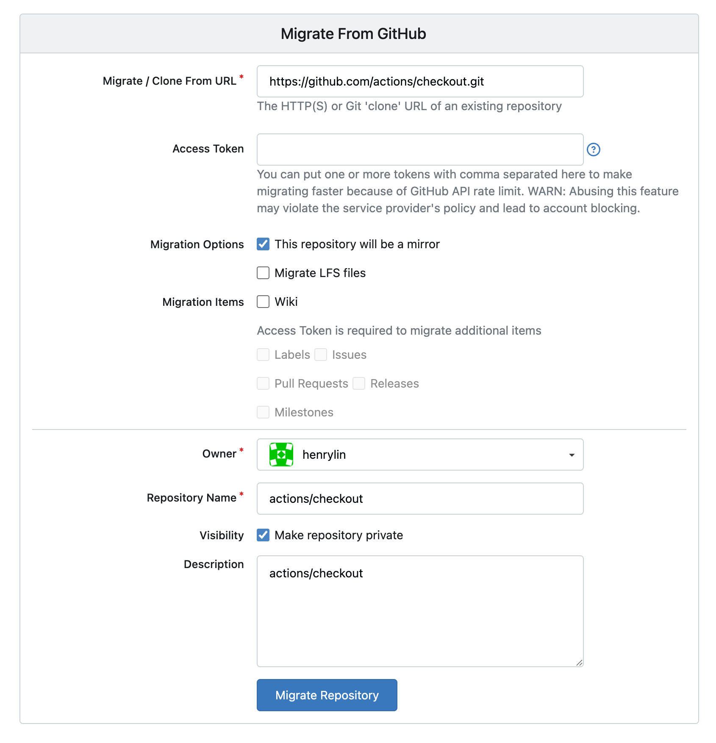Click henrylin's green avatar icon
This screenshot has width=716, height=743.
[x=281, y=455]
